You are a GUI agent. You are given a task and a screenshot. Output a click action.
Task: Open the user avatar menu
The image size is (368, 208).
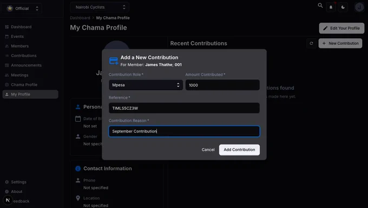point(359,7)
